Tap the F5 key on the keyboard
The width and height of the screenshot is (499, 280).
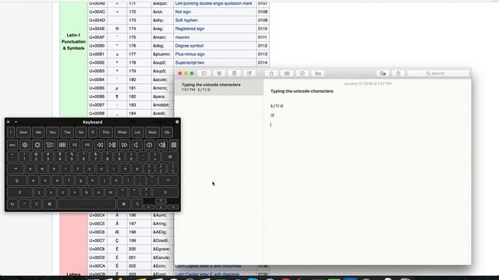point(75,145)
